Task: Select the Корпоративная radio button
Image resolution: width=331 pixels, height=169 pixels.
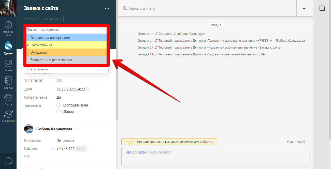Action: (x=59, y=105)
